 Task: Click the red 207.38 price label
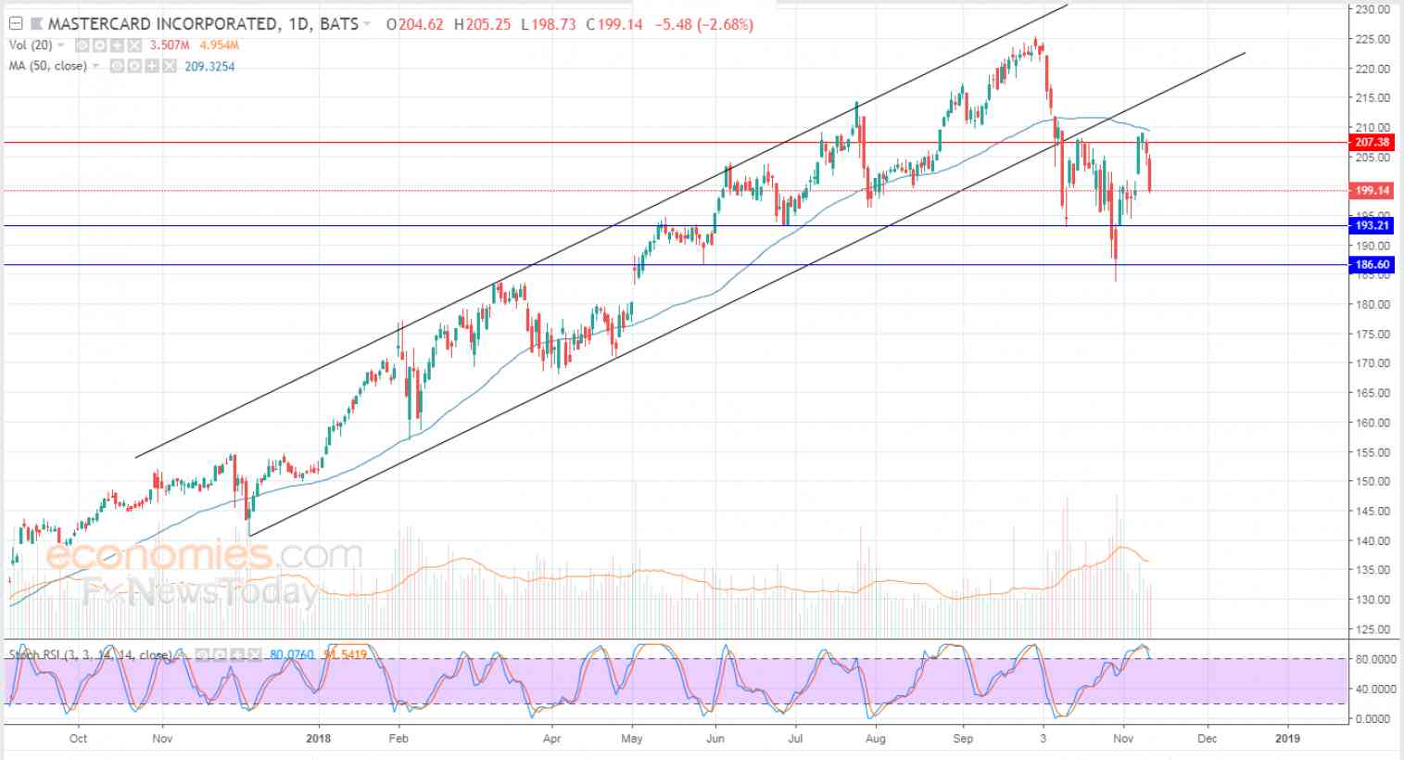click(x=1372, y=142)
